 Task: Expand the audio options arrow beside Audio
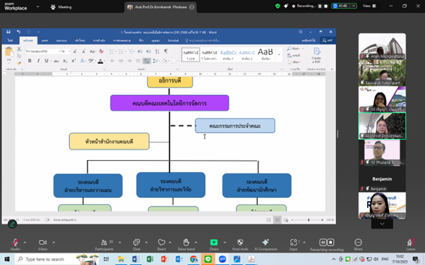[25, 242]
